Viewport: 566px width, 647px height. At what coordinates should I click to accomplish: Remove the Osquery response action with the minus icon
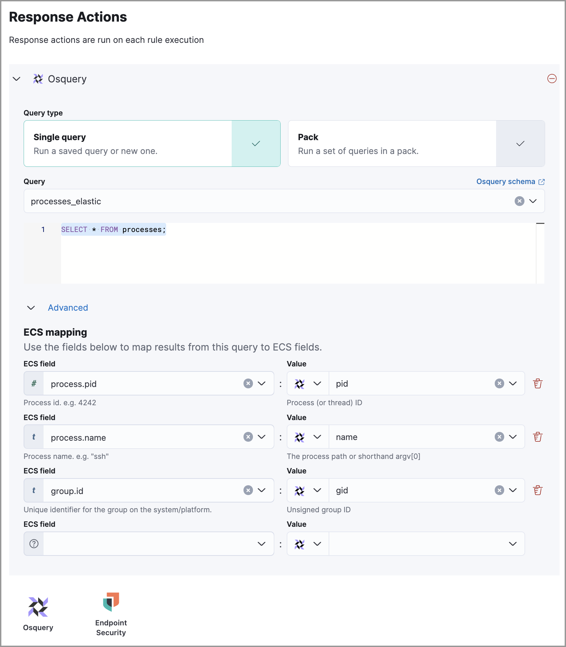pos(552,79)
